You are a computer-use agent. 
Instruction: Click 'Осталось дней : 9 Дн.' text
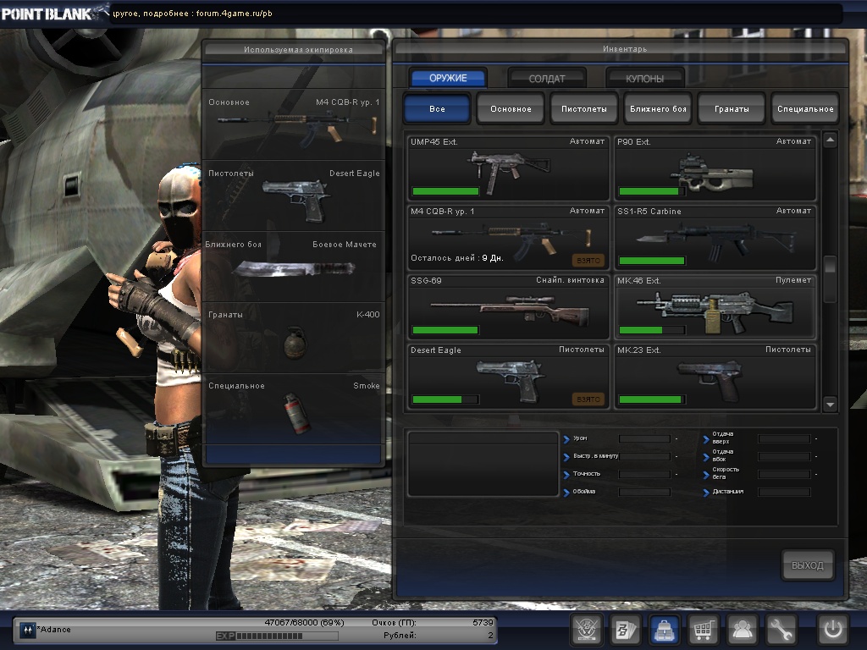coord(456,258)
